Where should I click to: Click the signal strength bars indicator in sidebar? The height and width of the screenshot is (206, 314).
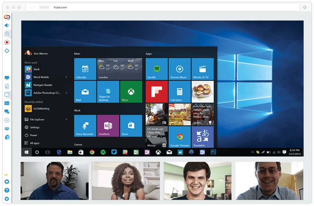point(6,175)
